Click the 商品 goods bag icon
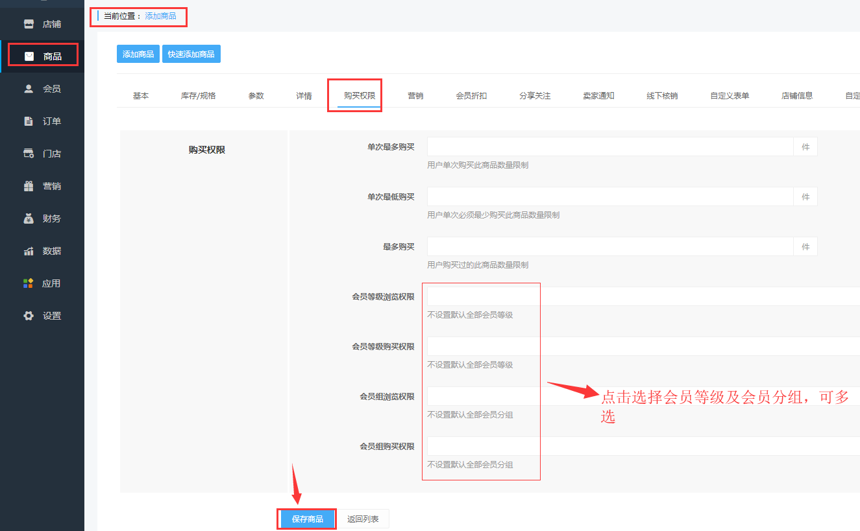The image size is (860, 531). click(29, 56)
